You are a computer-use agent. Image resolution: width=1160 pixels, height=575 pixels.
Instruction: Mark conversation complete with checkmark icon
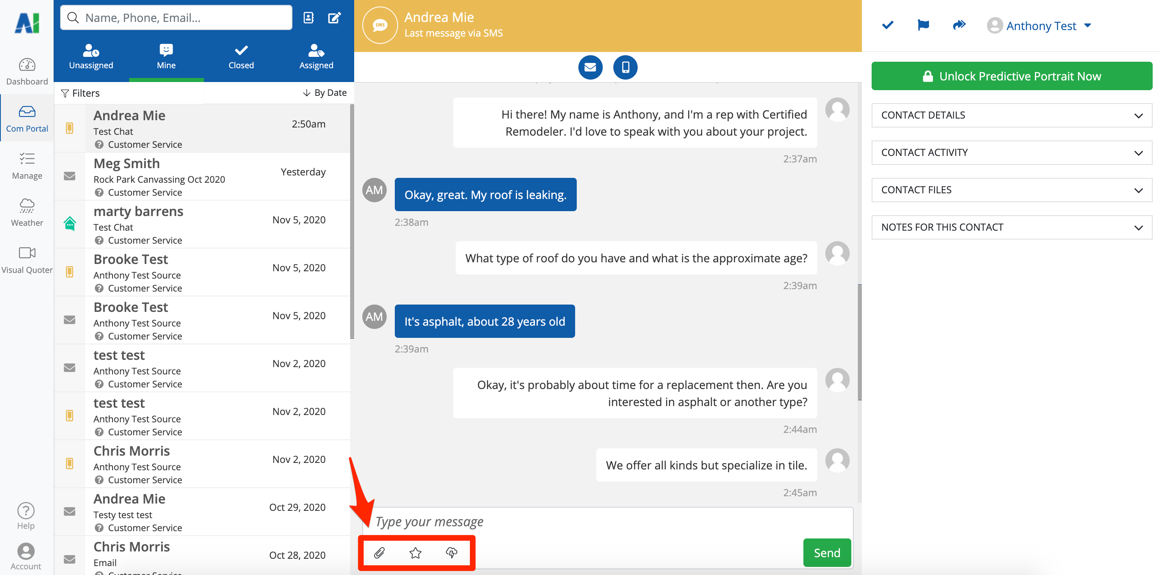887,25
